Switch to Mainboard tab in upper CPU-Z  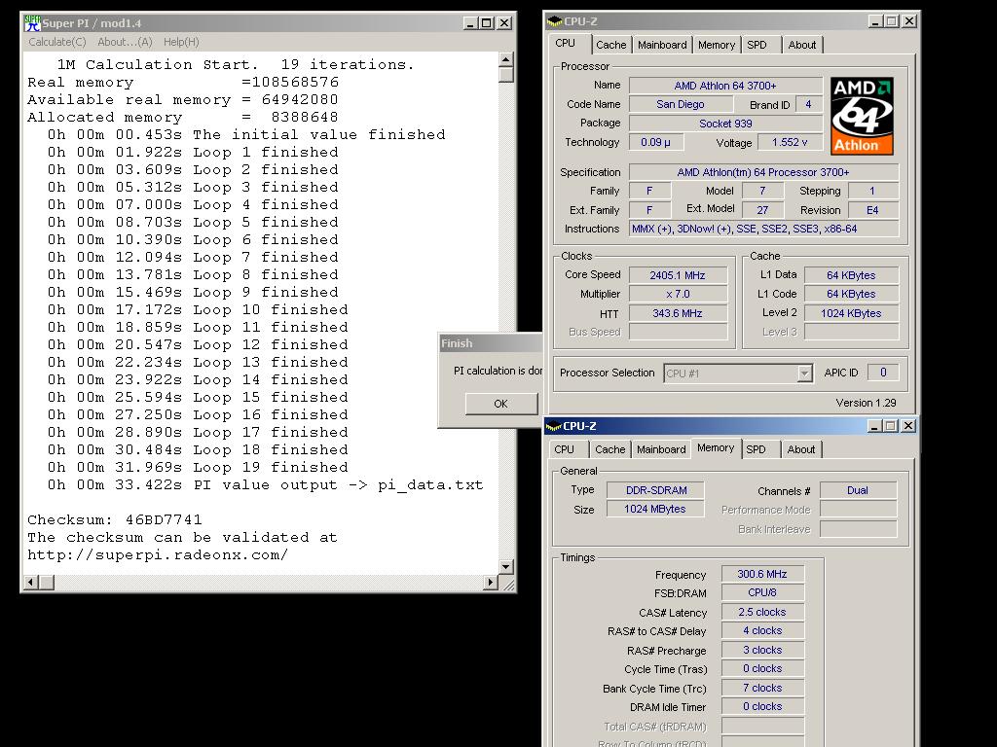(x=662, y=45)
